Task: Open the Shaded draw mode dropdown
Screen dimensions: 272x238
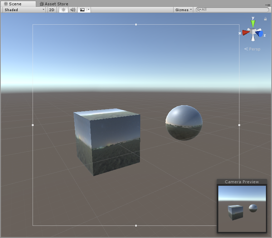Action: point(24,10)
